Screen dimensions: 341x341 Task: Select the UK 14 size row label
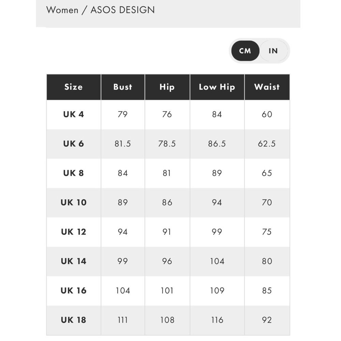(x=74, y=261)
